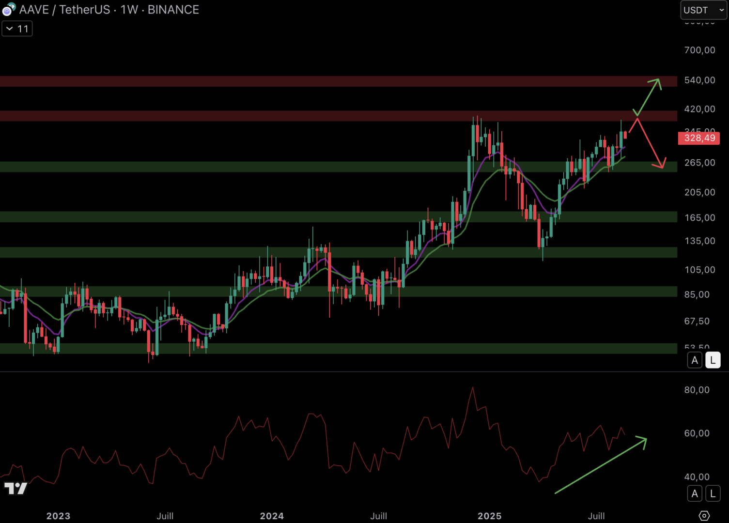
Task: Click the 205,00 price axis label
Action: point(699,192)
